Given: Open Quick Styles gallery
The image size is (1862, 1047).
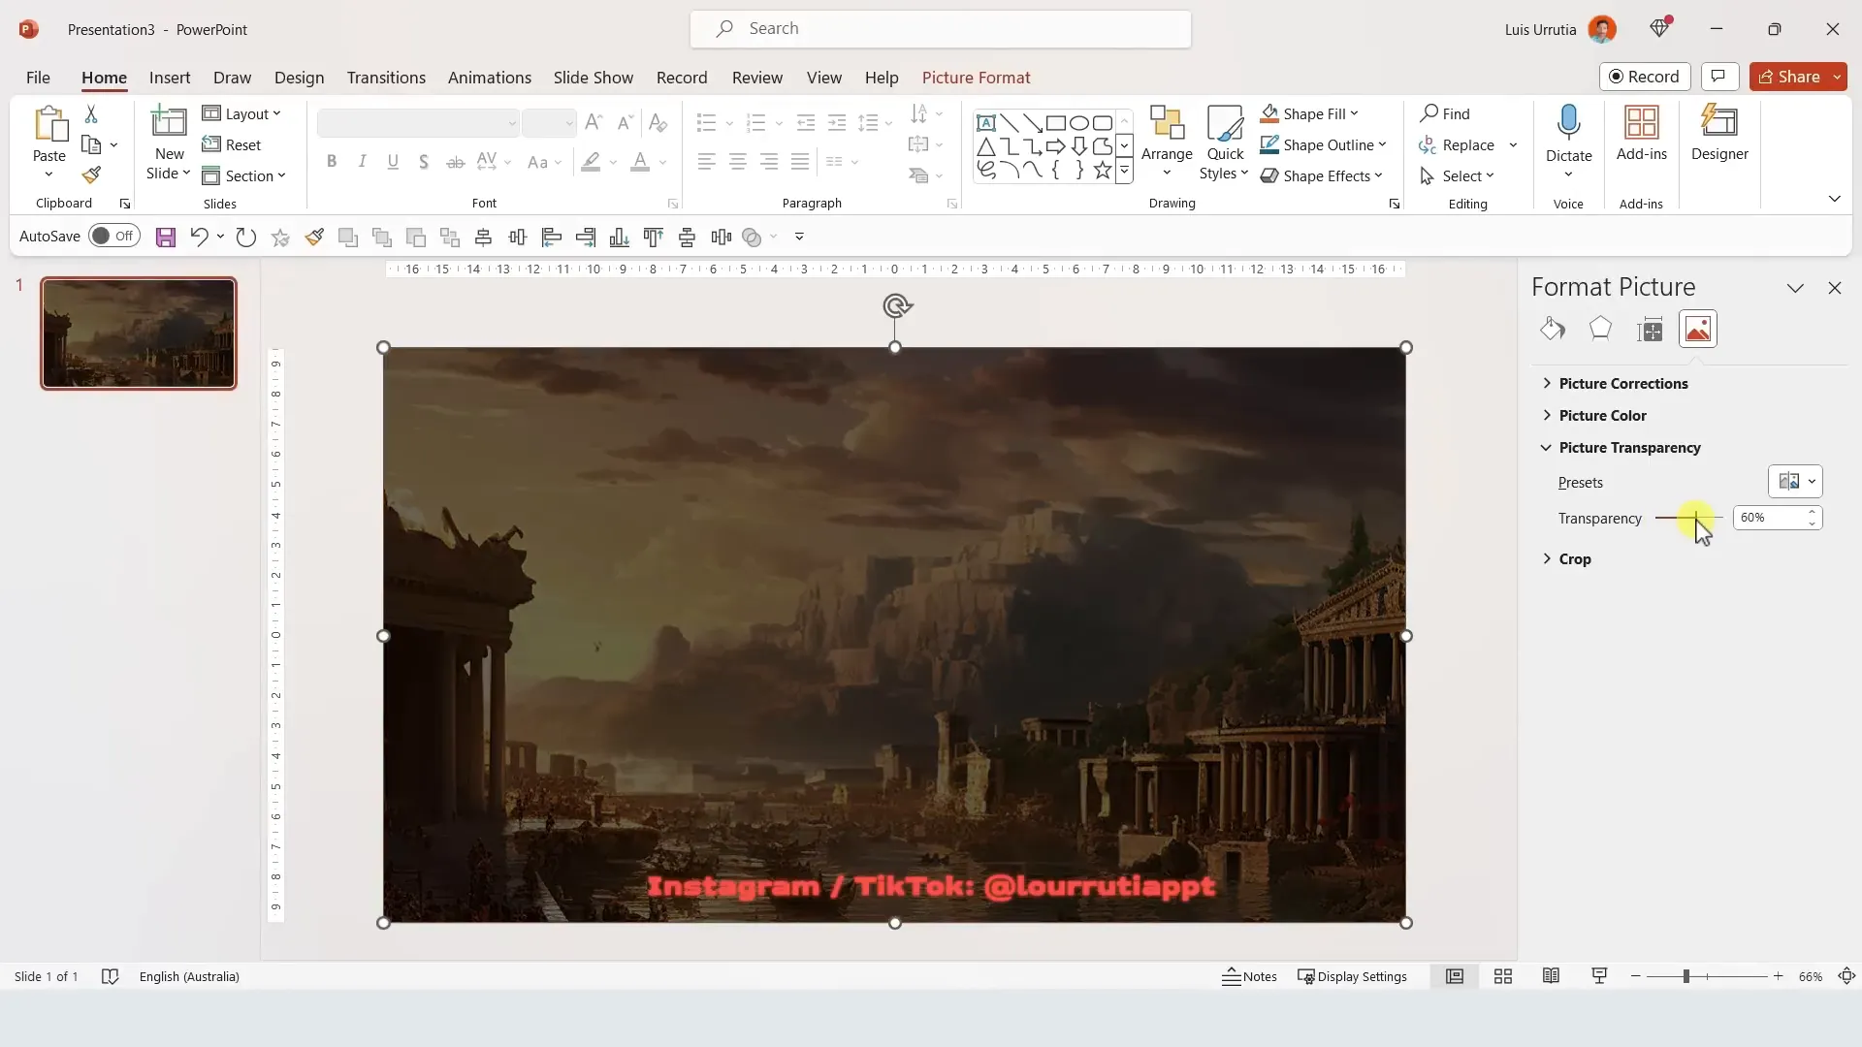Looking at the screenshot, I should [x=1225, y=143].
